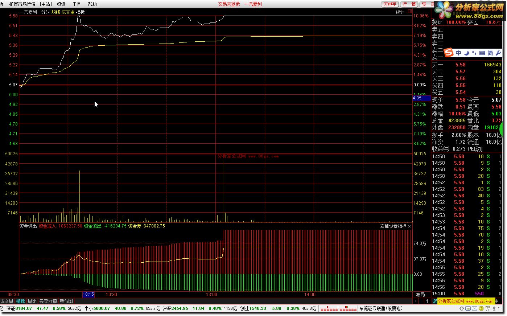Screen dimensions: 507x316
Task: Click the 资讯 button at top right
Action: click(427, 4)
